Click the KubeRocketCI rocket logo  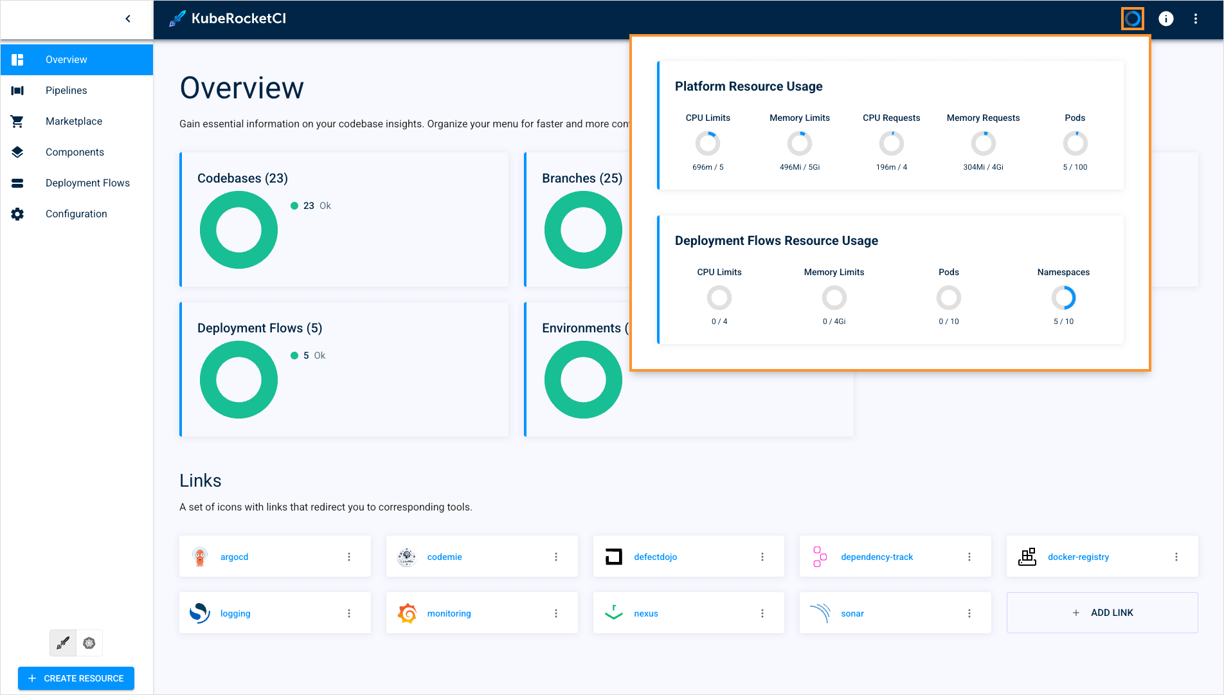178,18
